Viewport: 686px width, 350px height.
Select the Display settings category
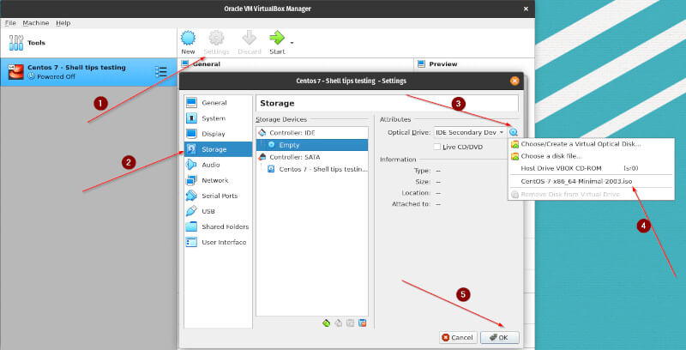click(x=218, y=134)
